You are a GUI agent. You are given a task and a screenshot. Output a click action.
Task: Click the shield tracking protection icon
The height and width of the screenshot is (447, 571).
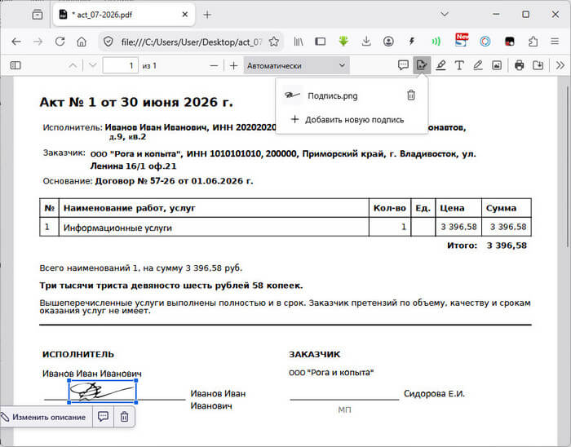[x=108, y=42]
